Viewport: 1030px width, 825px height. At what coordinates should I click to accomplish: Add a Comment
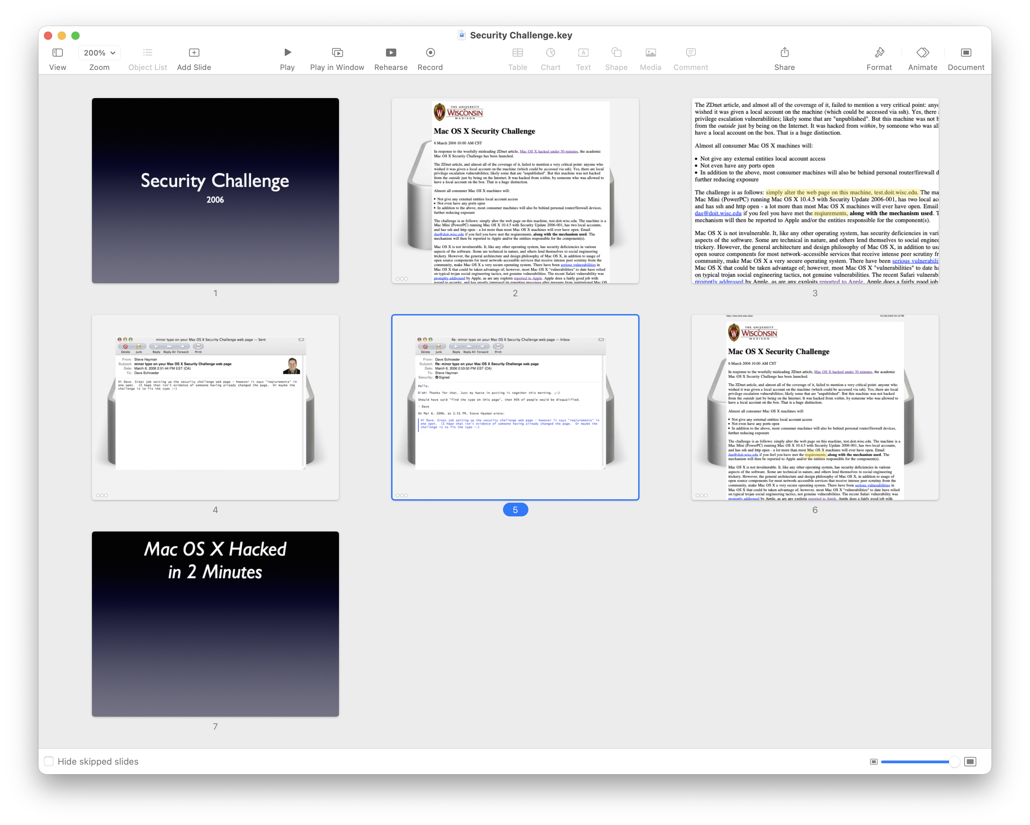coord(690,57)
